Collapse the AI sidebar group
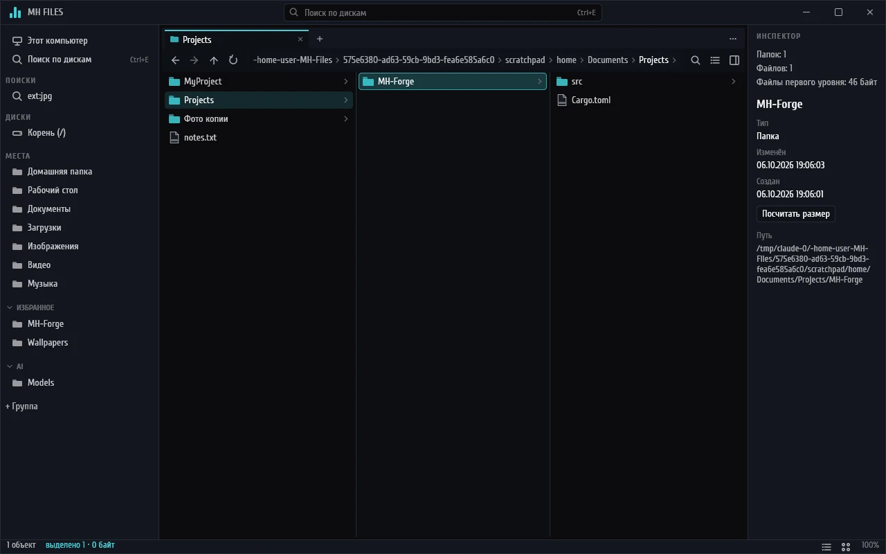This screenshot has width=886, height=554. point(10,366)
